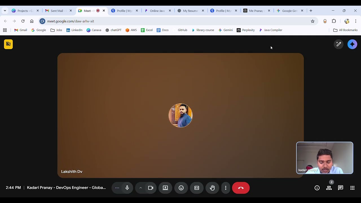Image resolution: width=361 pixels, height=203 pixels.
Task: Open the Docs bookmark
Action: 162,30
